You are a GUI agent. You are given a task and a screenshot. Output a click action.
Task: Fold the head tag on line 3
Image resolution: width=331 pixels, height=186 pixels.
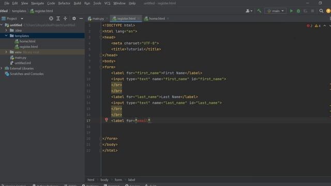coord(101,37)
